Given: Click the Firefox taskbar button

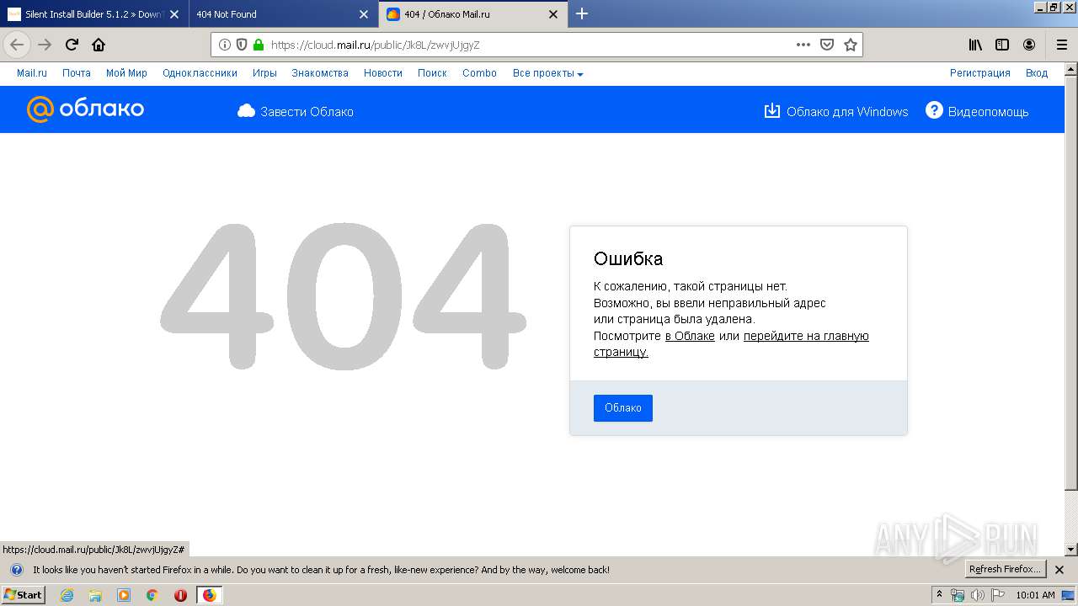Looking at the screenshot, I should tap(209, 595).
